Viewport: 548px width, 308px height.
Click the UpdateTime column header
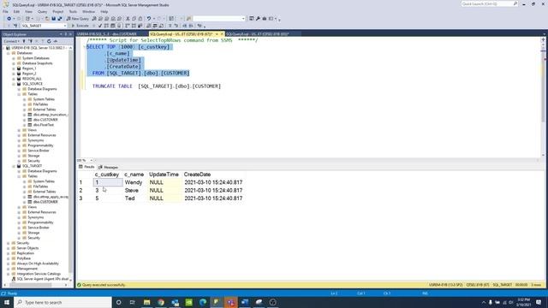164,175
